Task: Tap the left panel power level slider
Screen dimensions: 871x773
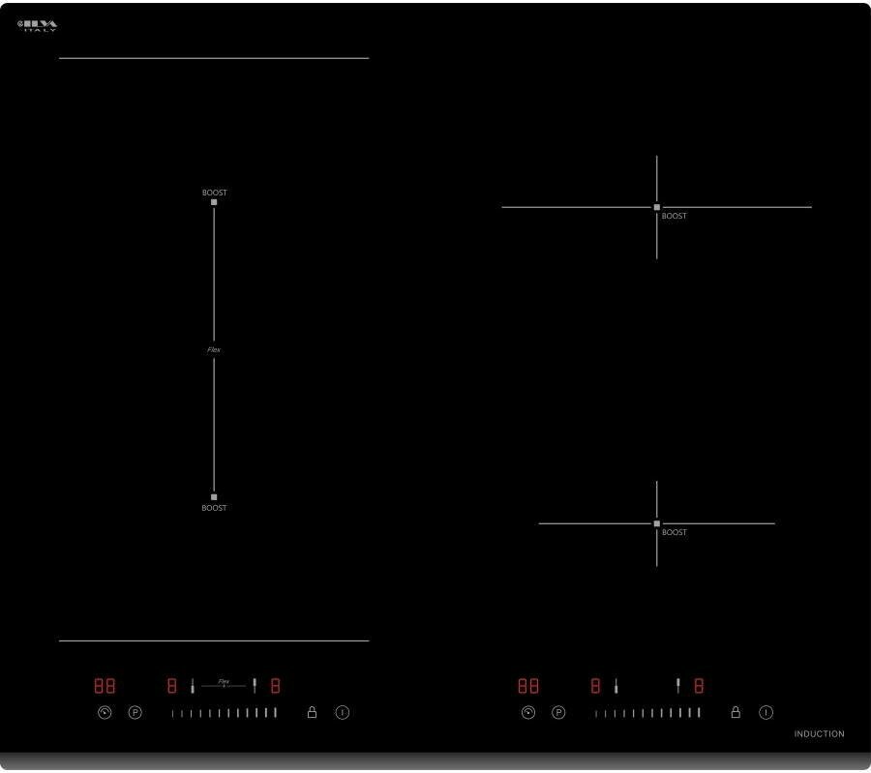Action: [224, 713]
